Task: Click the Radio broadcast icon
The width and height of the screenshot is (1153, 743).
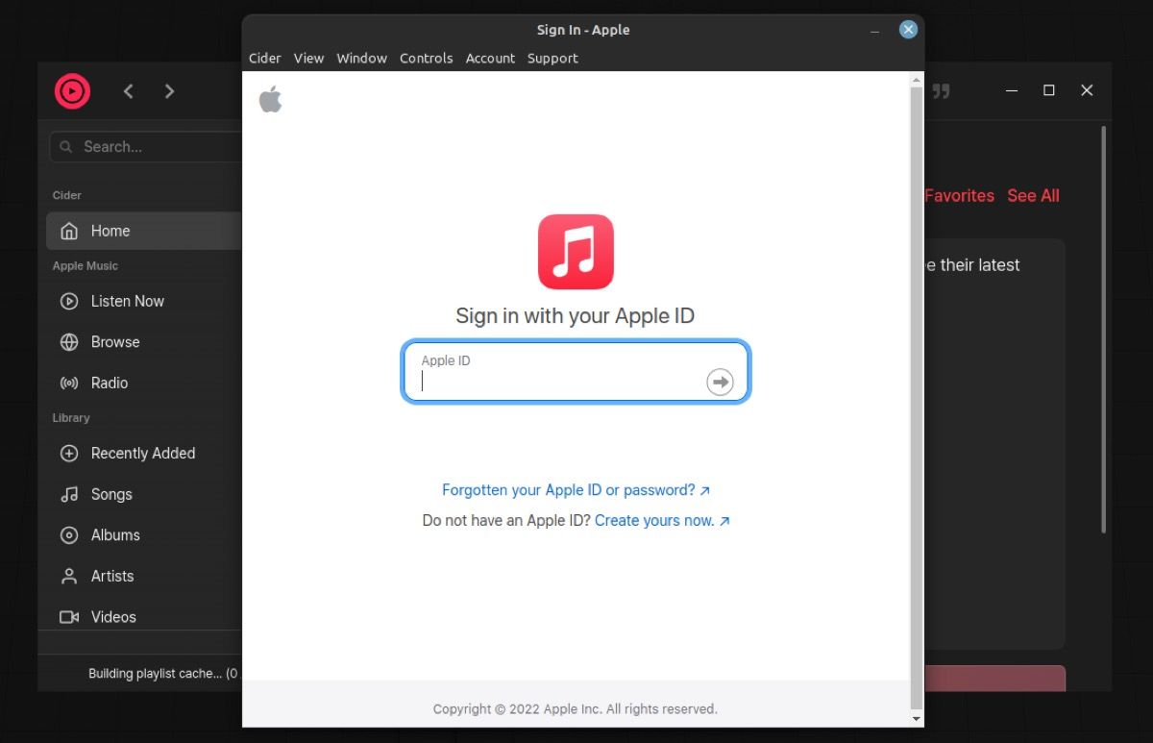Action: (x=69, y=383)
